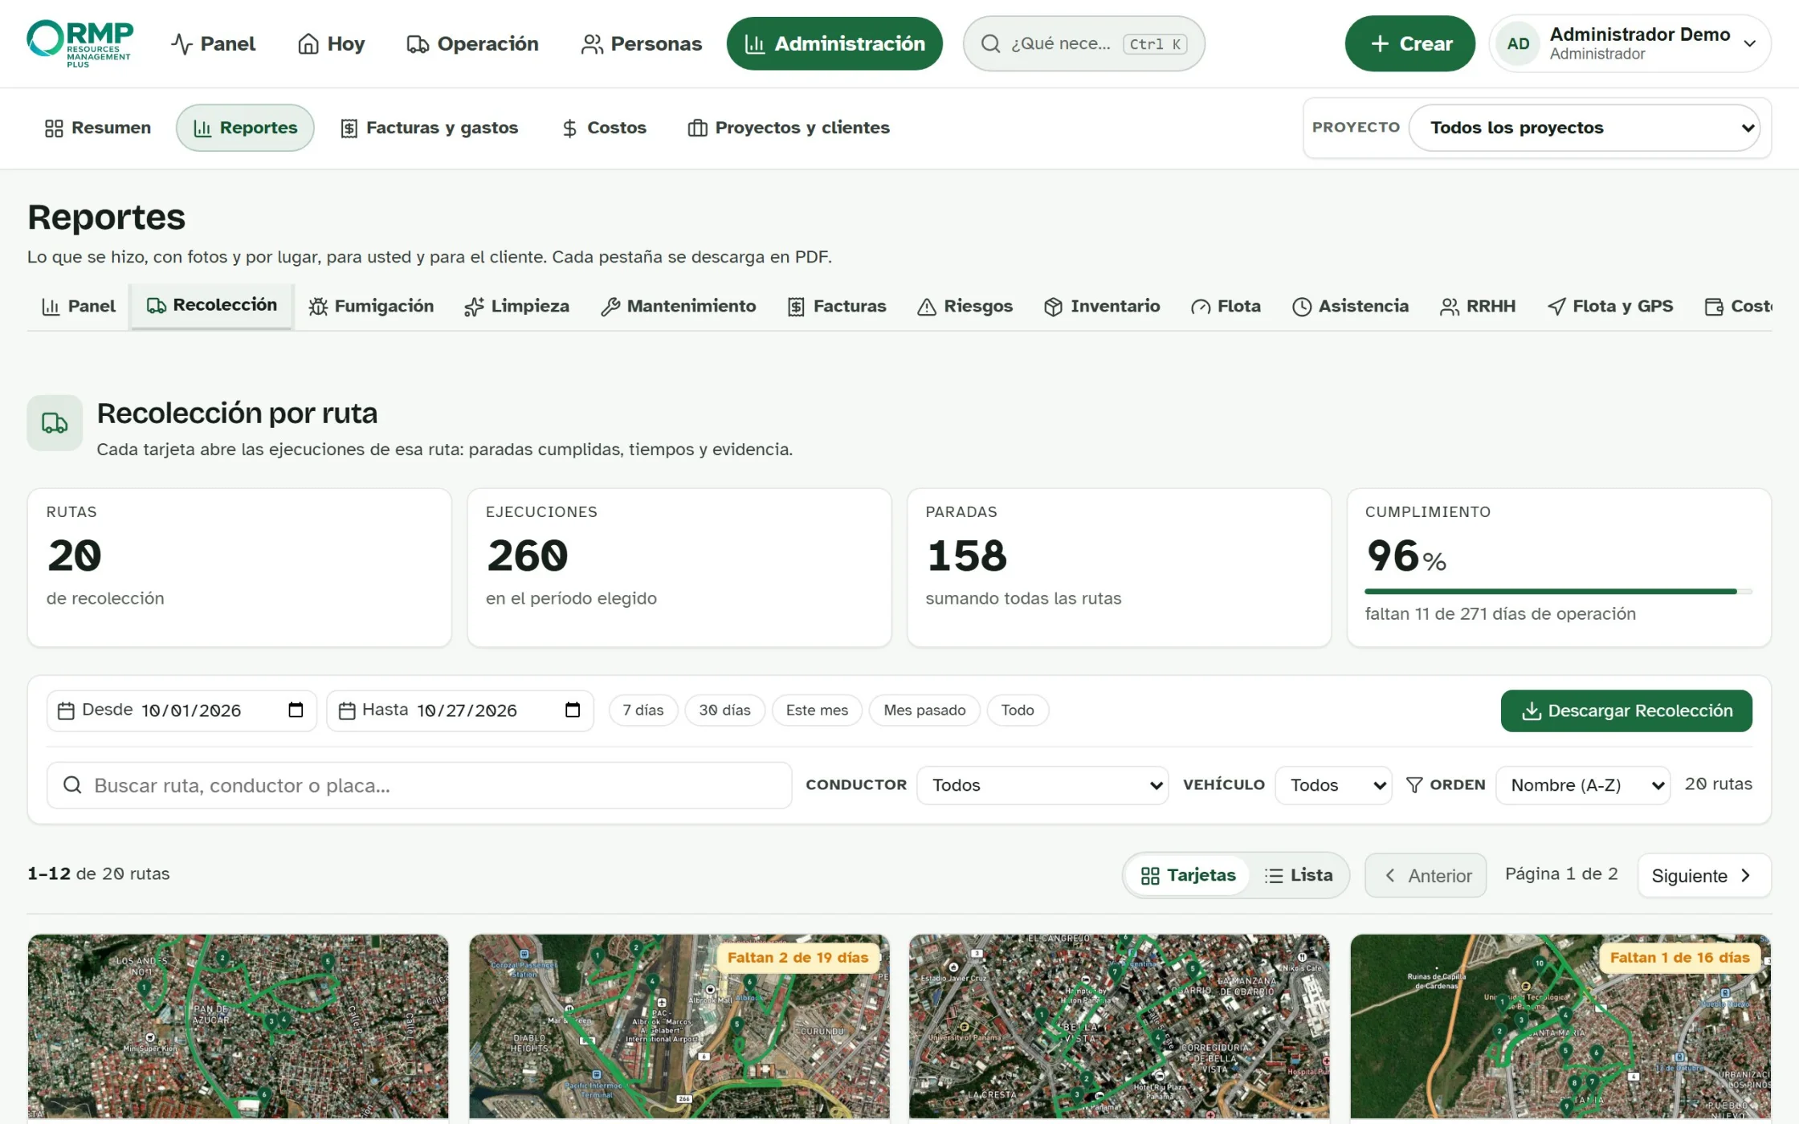
Task: Go to the Hoy page
Action: [x=331, y=43]
